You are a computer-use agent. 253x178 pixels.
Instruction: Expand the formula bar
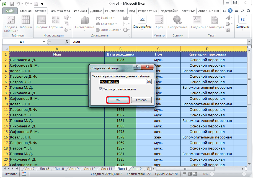(x=249, y=42)
